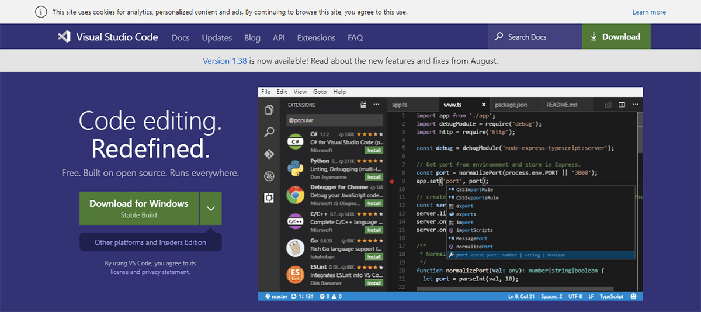701x312 pixels.
Task: Click the C/C++ extension icon
Action: click(297, 222)
